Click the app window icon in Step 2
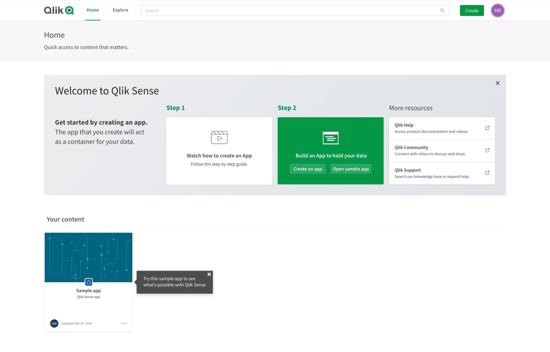The image size is (550, 352). (330, 138)
